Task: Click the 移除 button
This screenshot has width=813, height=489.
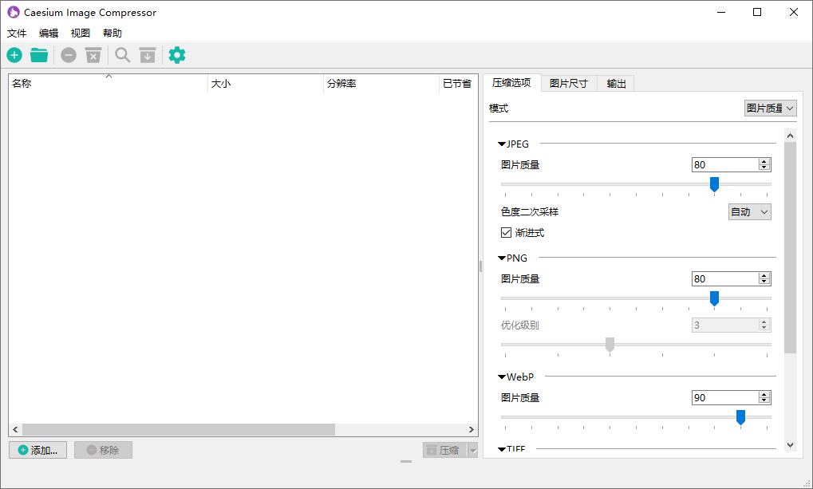Action: [103, 450]
